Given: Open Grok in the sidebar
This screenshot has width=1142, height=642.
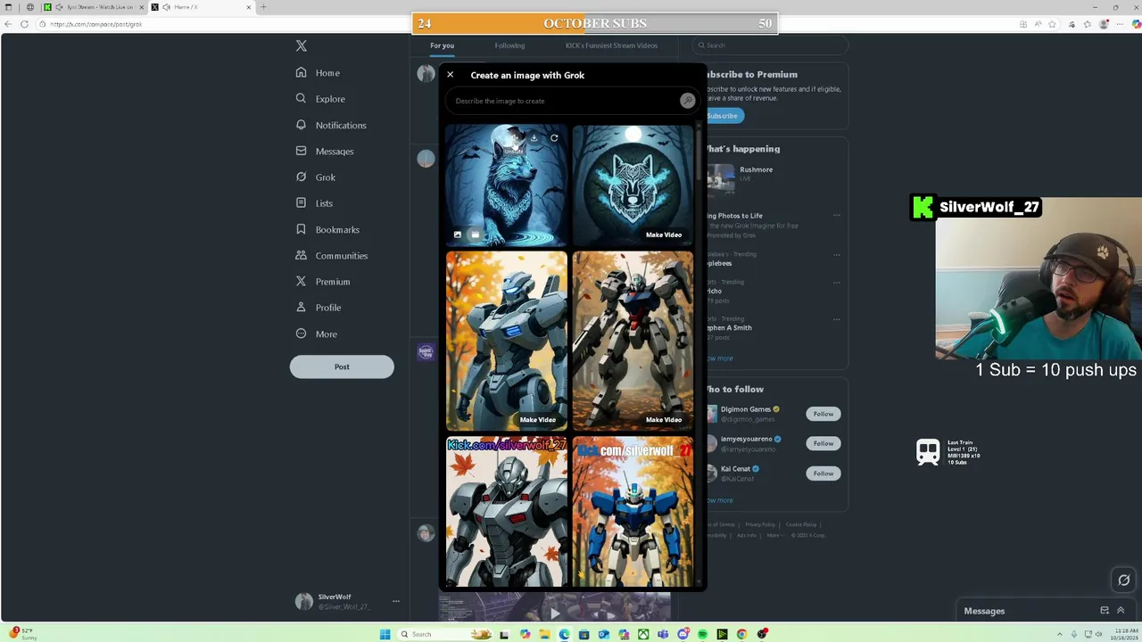Looking at the screenshot, I should (x=315, y=177).
